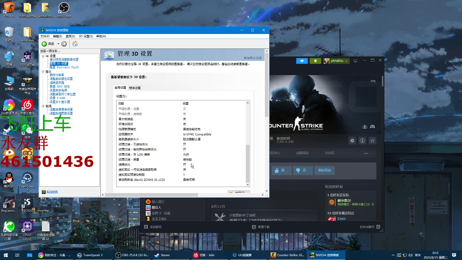
Task: Click the Steam friends-who-play icon
Action: [x=365, y=127]
